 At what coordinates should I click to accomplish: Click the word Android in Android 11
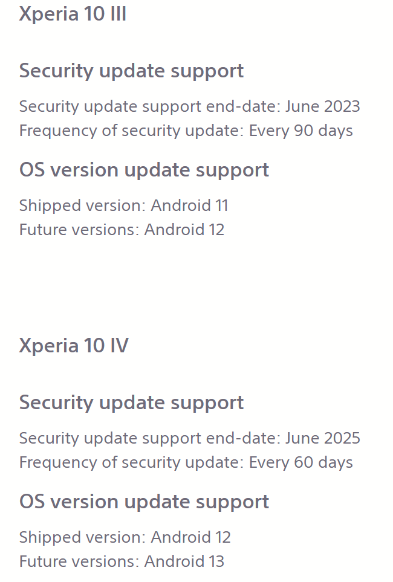pos(181,205)
